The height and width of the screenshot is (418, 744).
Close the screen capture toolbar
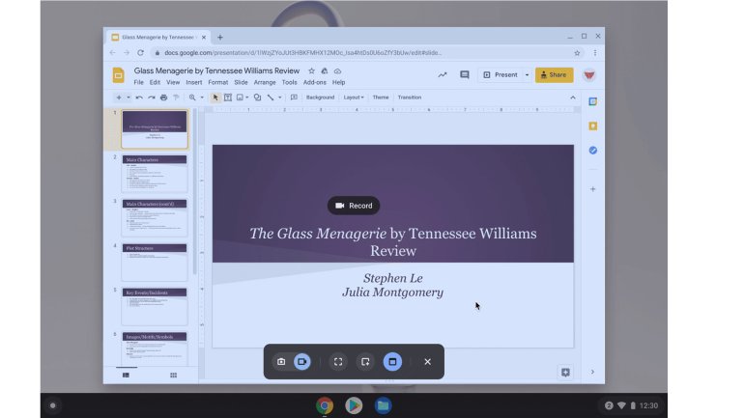(x=427, y=361)
